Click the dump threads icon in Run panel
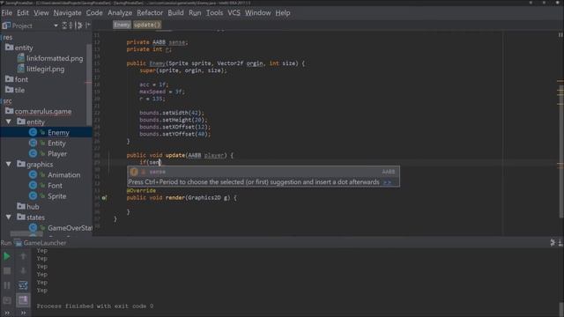 coord(7,300)
